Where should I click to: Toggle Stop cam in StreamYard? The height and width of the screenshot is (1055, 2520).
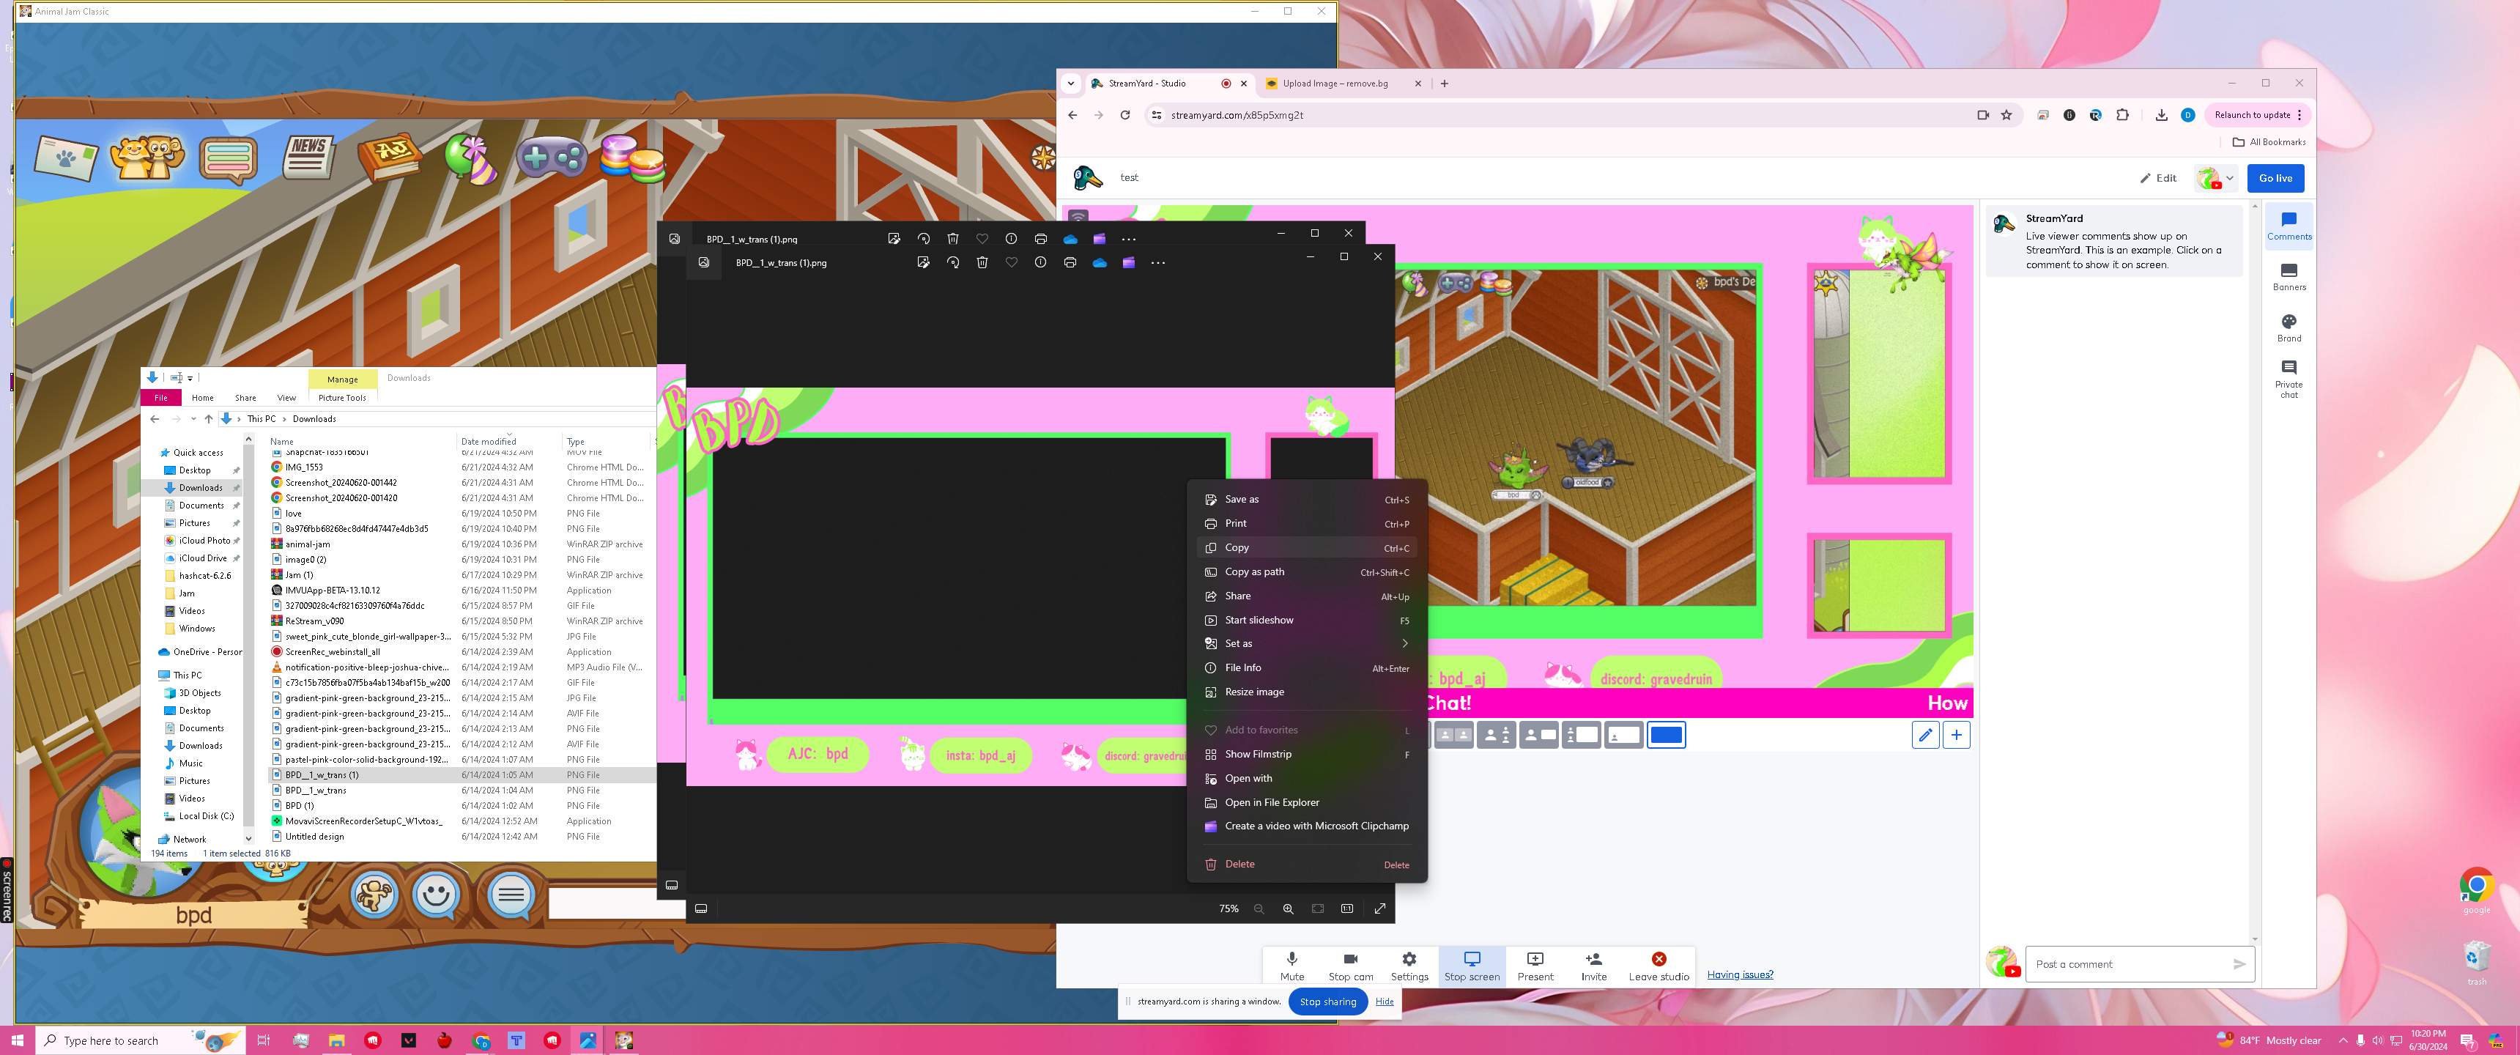click(x=1350, y=966)
